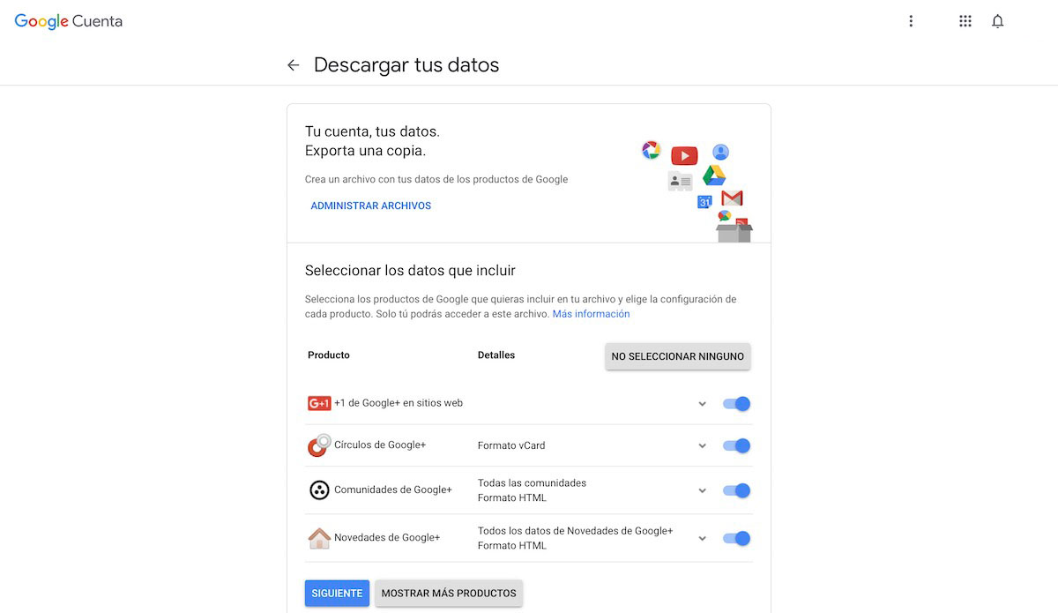Click the blue profile avatar icon in the illustration
1058x613 pixels.
(x=720, y=152)
